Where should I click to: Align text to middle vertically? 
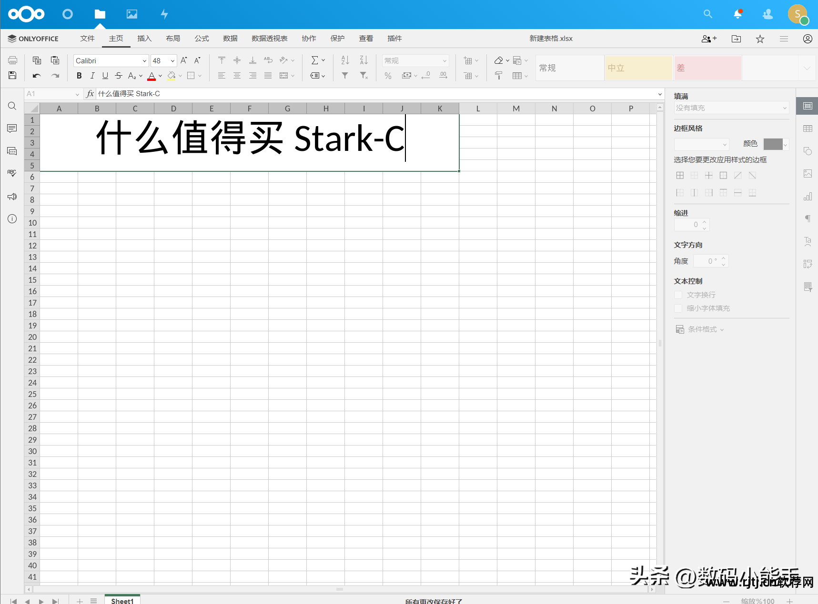237,60
